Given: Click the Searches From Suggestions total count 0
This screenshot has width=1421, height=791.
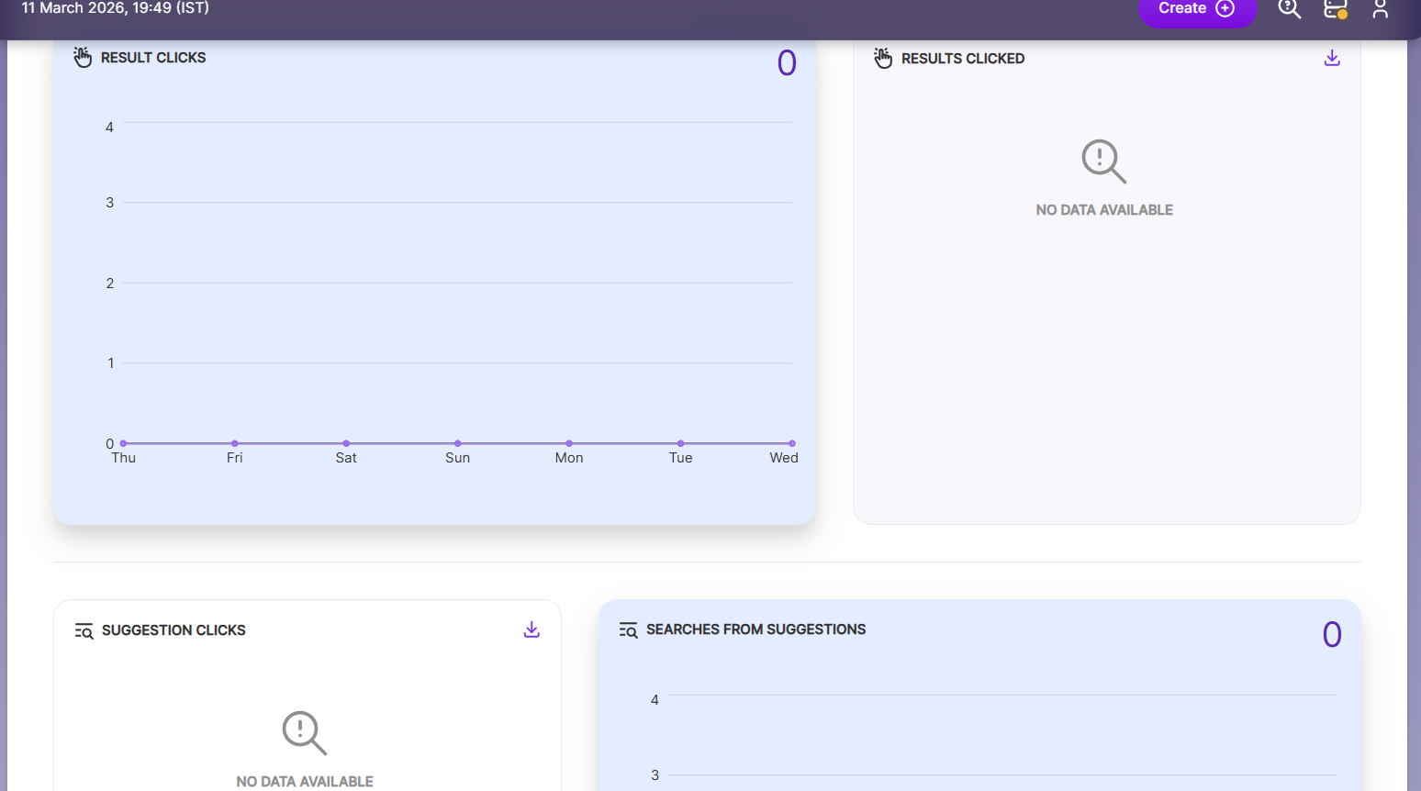Looking at the screenshot, I should [1332, 635].
